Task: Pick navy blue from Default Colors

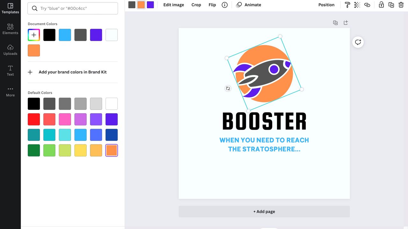Action: (x=112, y=135)
